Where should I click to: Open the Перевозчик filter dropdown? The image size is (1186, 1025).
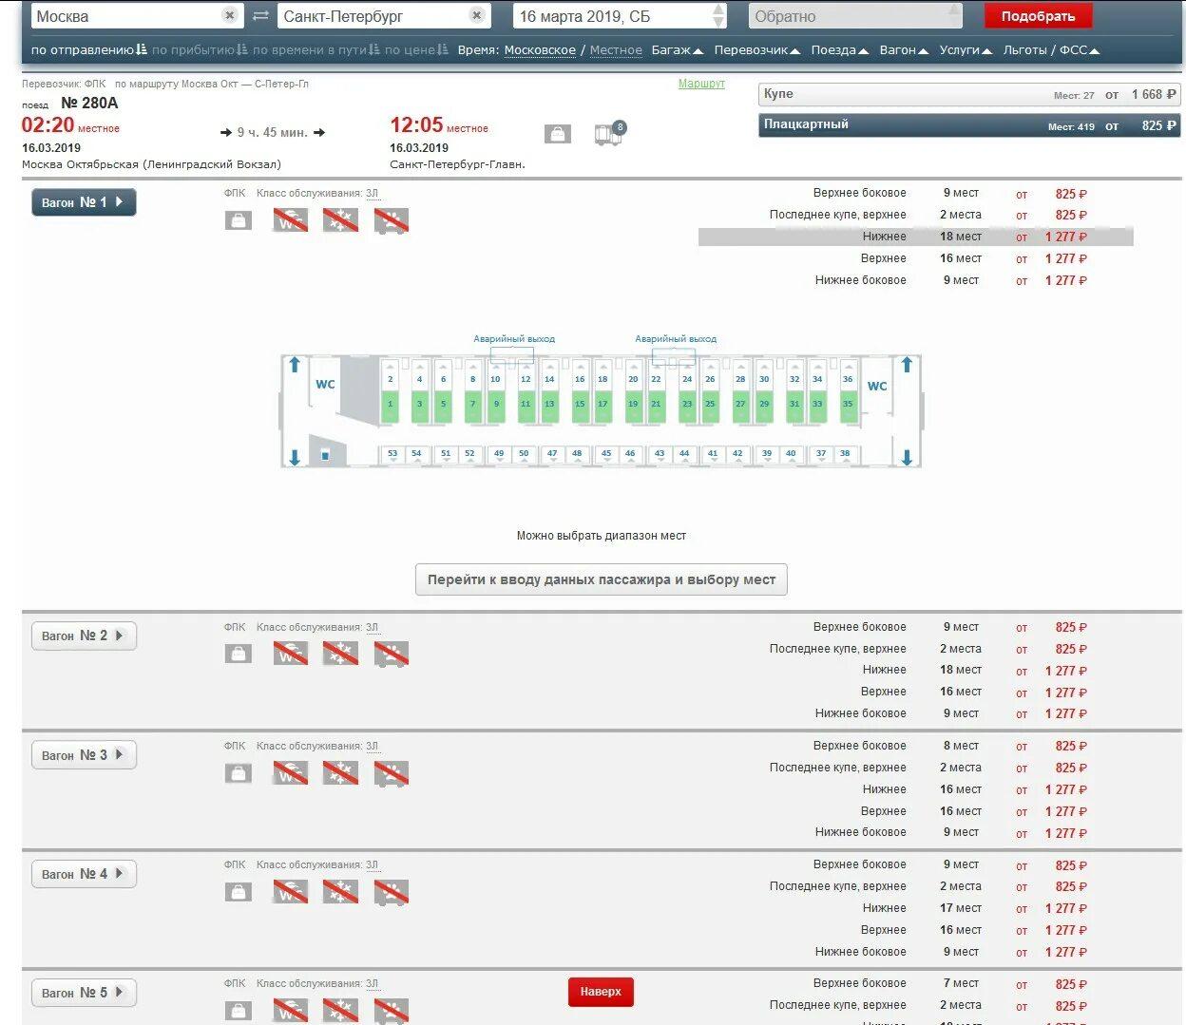coord(756,50)
